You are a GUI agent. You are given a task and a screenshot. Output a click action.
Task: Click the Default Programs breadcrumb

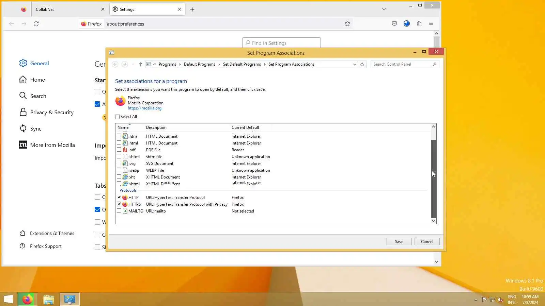tap(200, 64)
